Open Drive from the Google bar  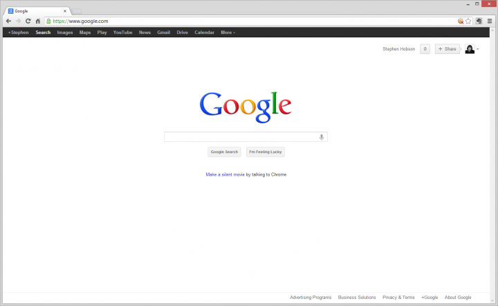(x=183, y=33)
